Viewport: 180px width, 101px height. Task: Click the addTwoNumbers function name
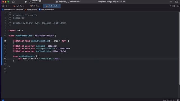(x=27, y=56)
